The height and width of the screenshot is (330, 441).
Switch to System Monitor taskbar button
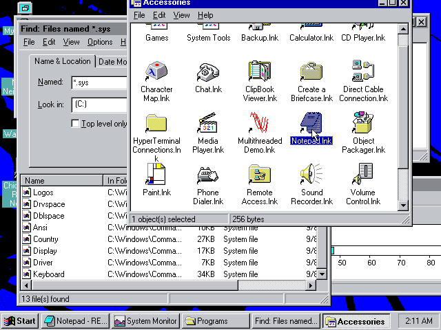145,321
